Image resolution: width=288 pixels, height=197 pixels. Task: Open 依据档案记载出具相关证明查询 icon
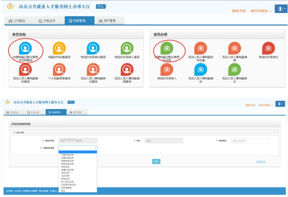25,48
